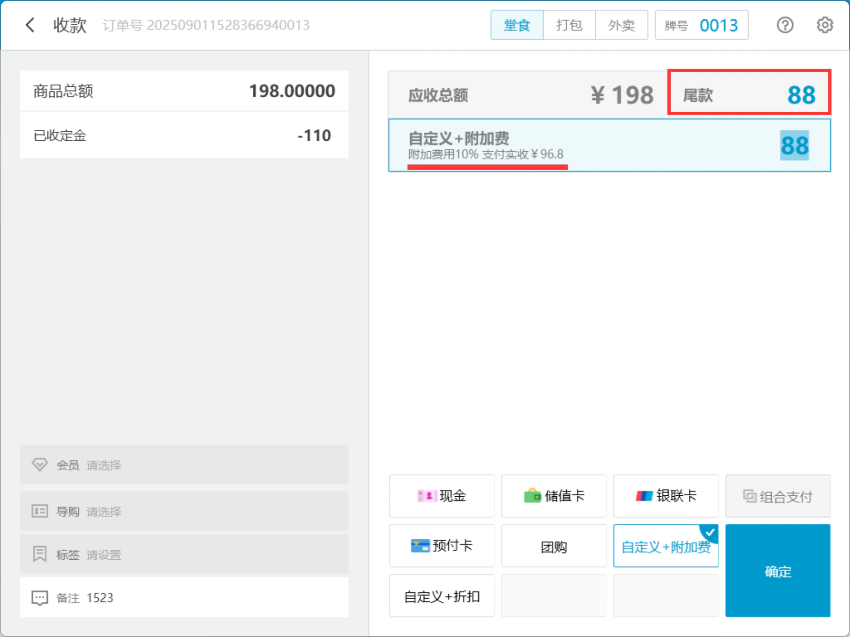
Task: Click the 备注 comment bubble icon
Action: [x=40, y=598]
